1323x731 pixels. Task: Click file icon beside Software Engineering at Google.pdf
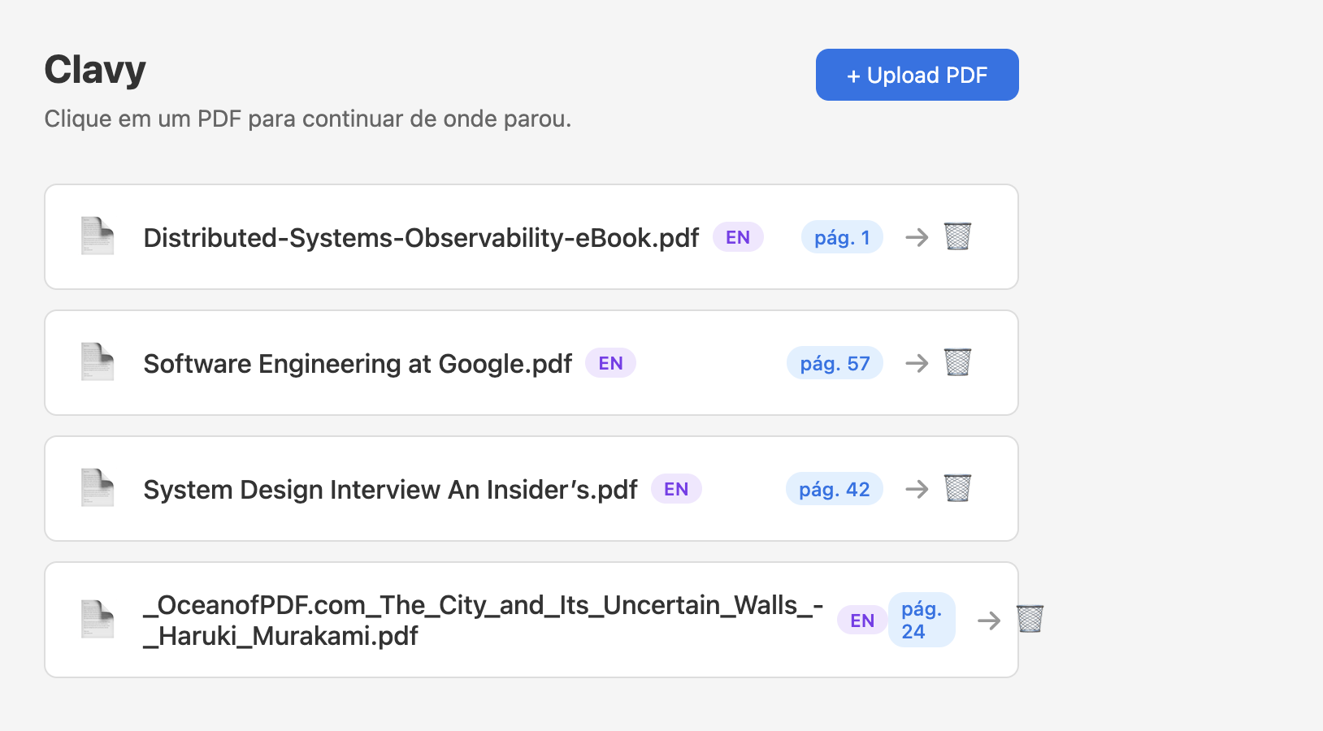98,362
